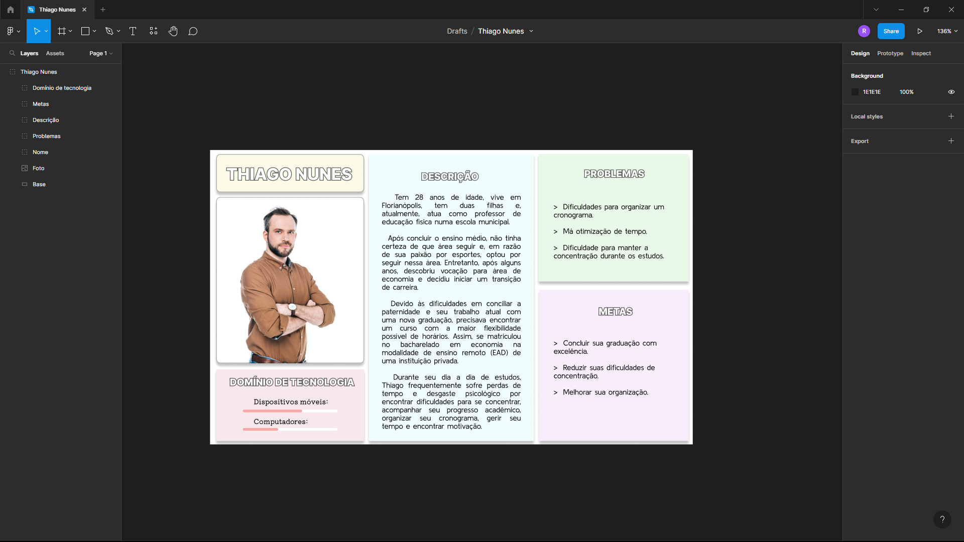Click the Descrição layer group icon
This screenshot has height=542, width=964.
coord(25,120)
